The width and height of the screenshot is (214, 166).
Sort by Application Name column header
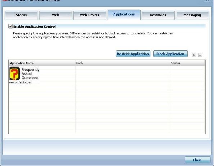[42, 63]
